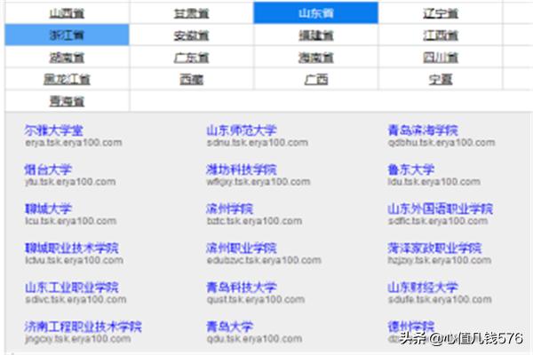Select the 山东财经大学 school link
The width and height of the screenshot is (533, 355).
click(x=423, y=288)
